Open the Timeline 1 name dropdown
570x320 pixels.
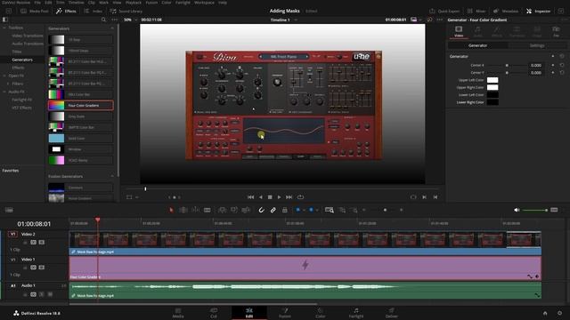click(x=283, y=20)
